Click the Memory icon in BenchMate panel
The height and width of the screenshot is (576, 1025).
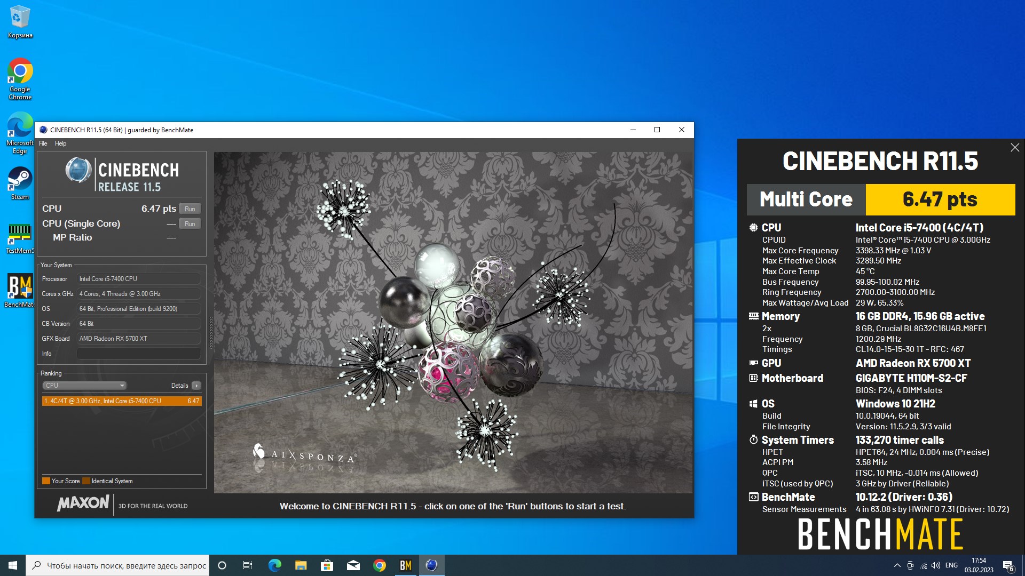[753, 316]
